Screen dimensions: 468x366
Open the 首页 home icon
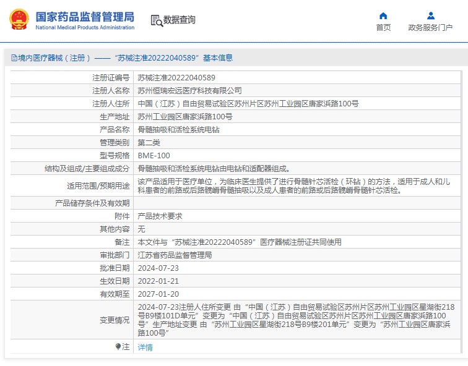pos(383,16)
